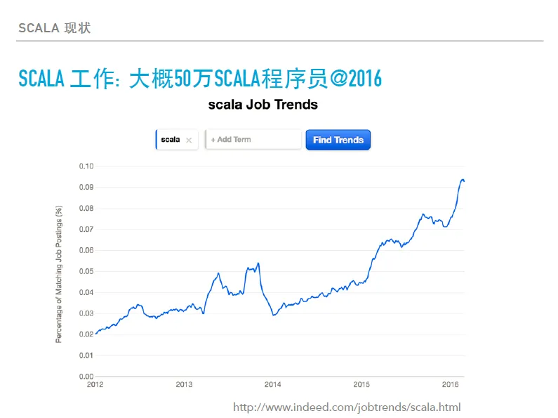Click the 2013 x-axis label

pos(184,384)
